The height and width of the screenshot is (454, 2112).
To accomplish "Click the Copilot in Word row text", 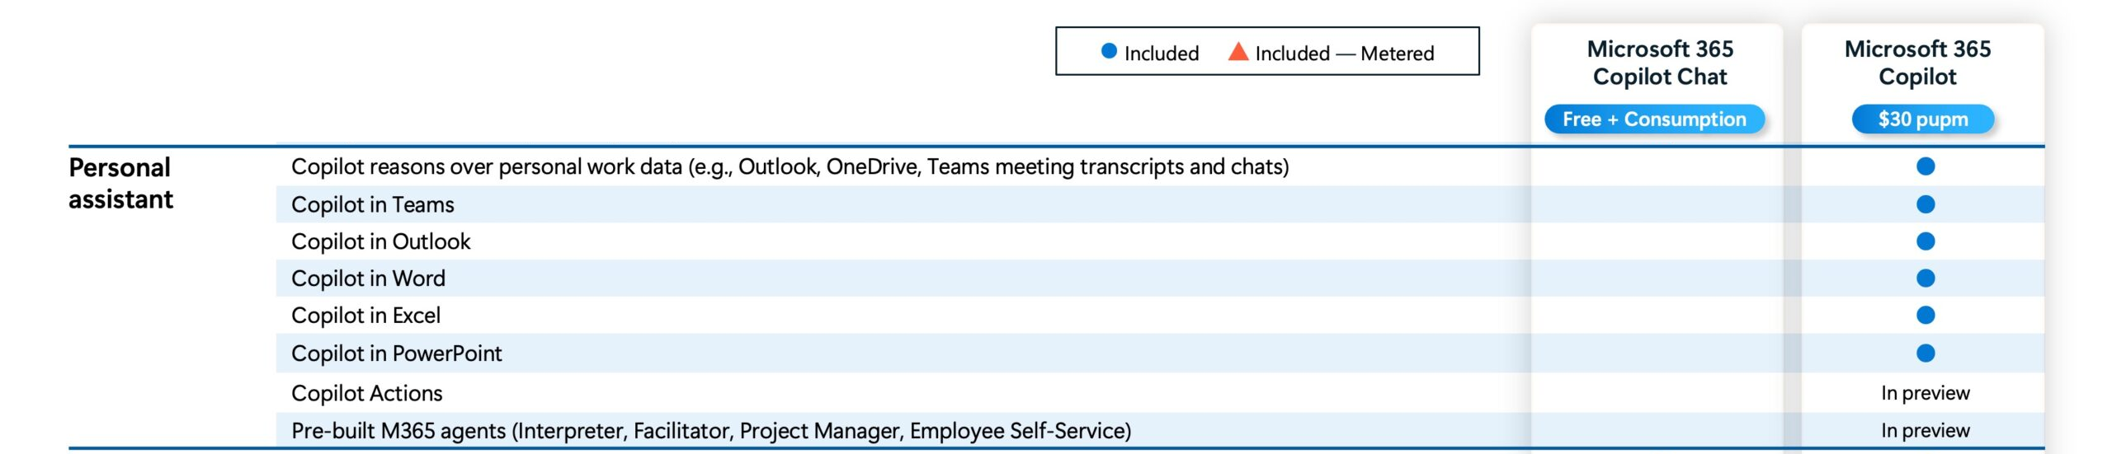I will 368,278.
